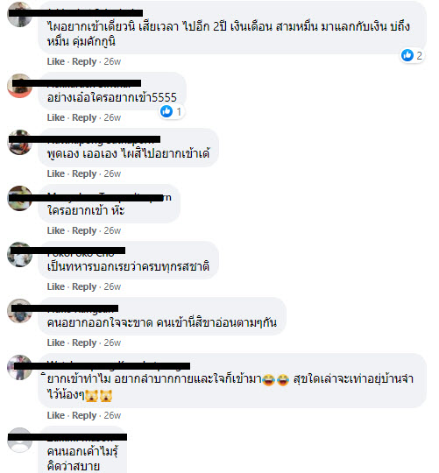This screenshot has height=473, width=439.
Task: Open the avatar beside the เป็นทหาร comment
Action: click(x=19, y=254)
